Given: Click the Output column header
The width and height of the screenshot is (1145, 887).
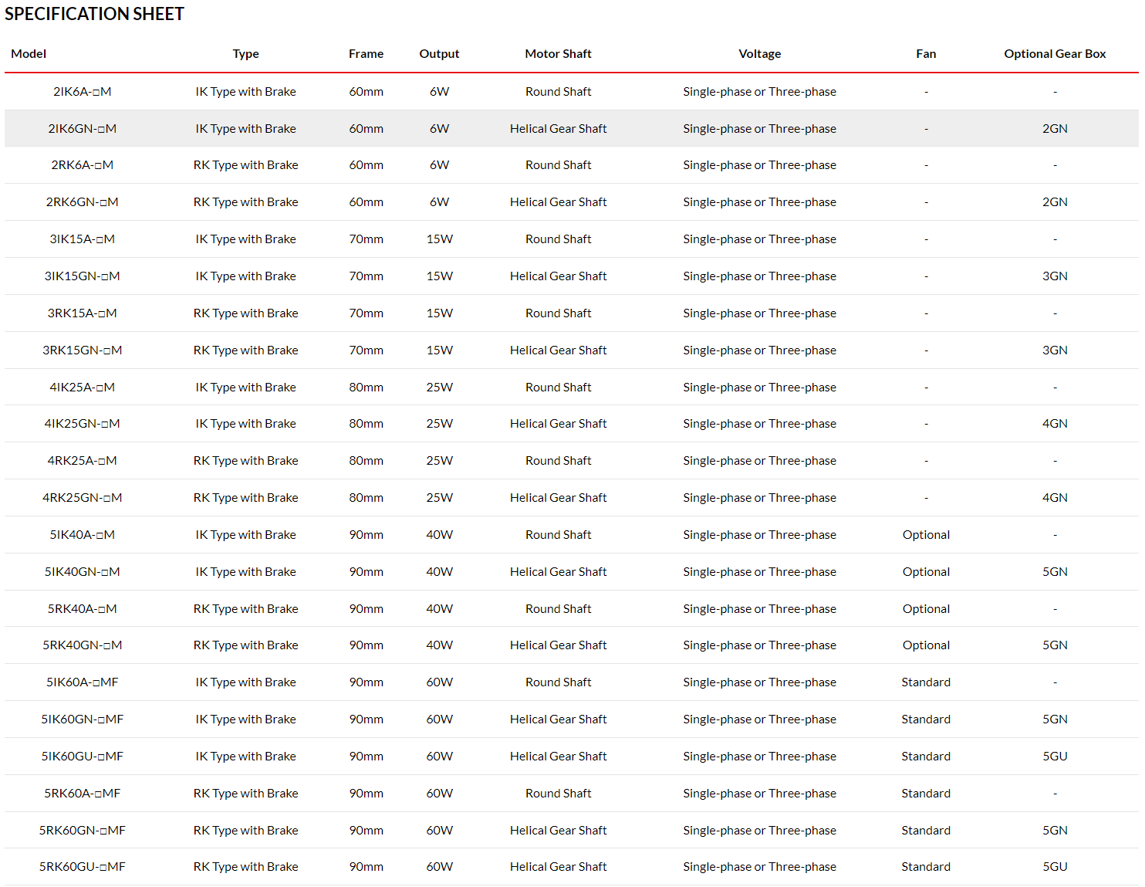Looking at the screenshot, I should click(x=439, y=54).
